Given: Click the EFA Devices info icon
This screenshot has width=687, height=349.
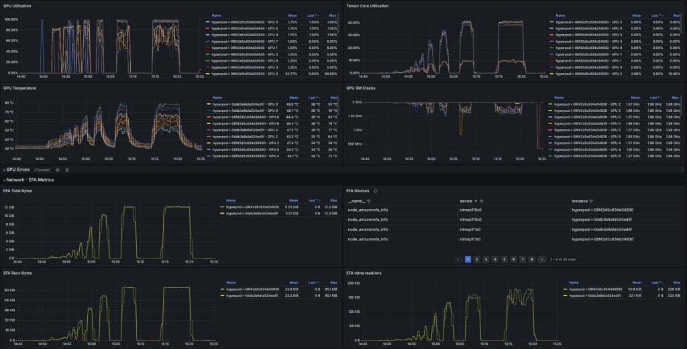Looking at the screenshot, I should (x=375, y=191).
